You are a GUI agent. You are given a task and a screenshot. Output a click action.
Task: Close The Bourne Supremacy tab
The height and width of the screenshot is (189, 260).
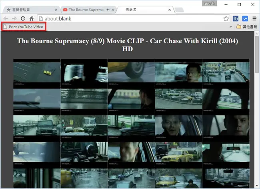[x=113, y=10]
